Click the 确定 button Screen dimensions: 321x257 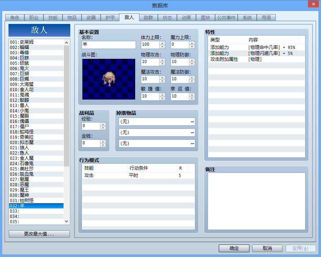(x=234, y=249)
